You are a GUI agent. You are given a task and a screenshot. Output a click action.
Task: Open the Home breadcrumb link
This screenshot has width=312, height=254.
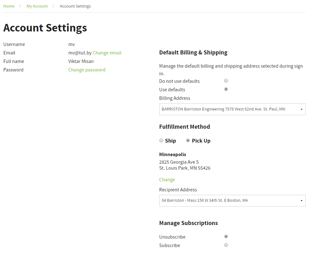point(9,6)
